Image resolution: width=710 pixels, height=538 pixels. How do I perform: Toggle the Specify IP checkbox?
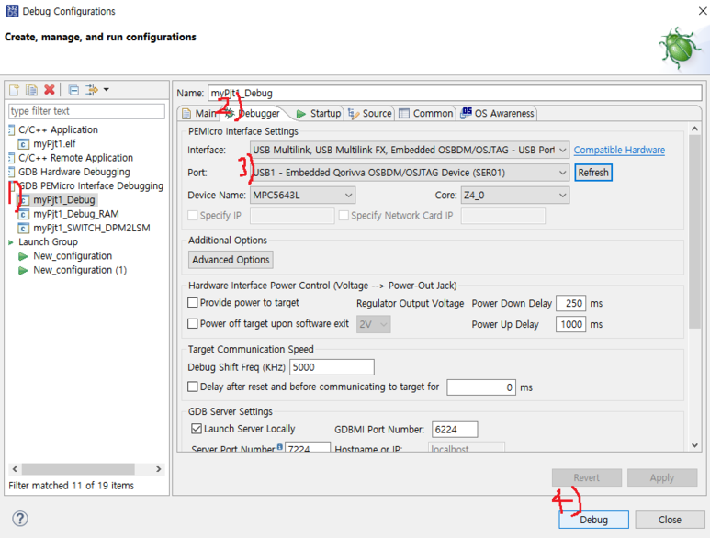click(x=193, y=216)
